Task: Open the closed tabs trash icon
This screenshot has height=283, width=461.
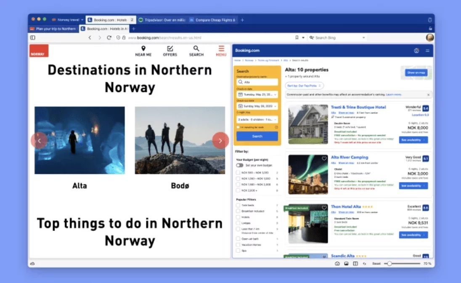Action: (430, 20)
